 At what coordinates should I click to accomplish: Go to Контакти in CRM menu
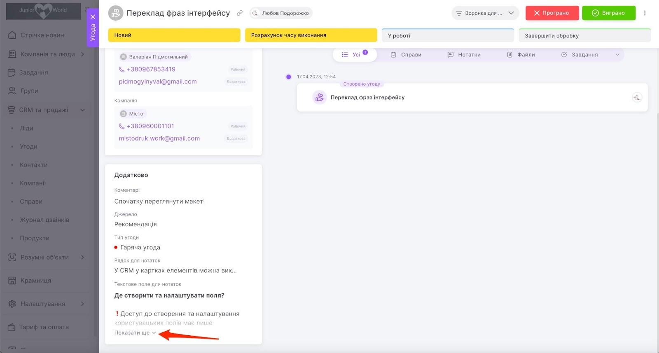click(x=34, y=165)
